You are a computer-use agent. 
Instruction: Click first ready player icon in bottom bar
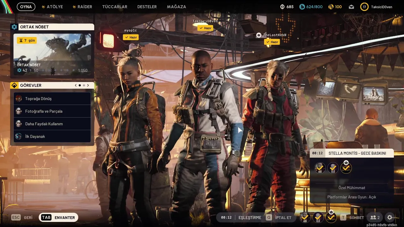(x=305, y=217)
